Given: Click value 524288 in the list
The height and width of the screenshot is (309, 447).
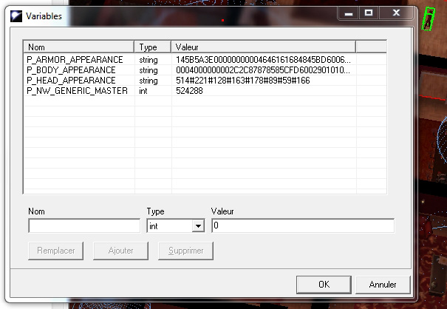Looking at the screenshot, I should pyautogui.click(x=189, y=91).
